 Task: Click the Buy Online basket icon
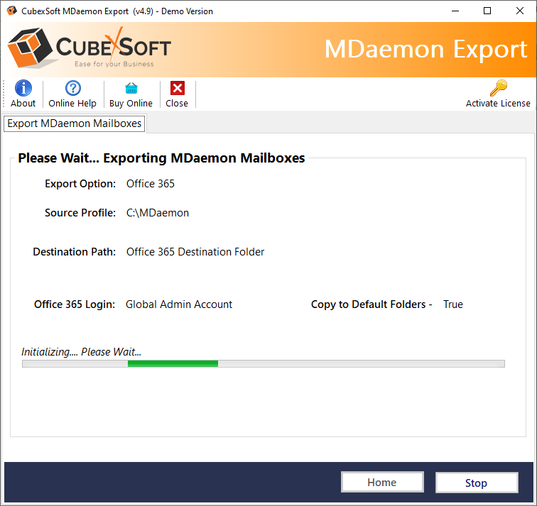pyautogui.click(x=131, y=89)
